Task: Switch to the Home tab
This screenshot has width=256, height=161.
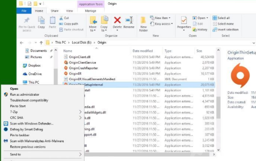Action: [39, 11]
